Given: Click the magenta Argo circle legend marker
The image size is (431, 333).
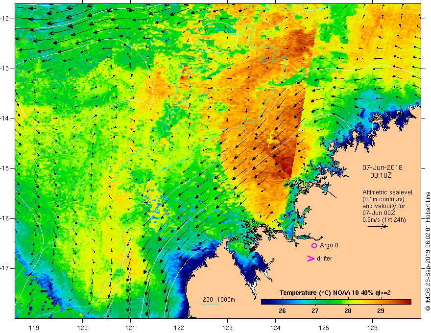Looking at the screenshot, I should click(x=314, y=246).
